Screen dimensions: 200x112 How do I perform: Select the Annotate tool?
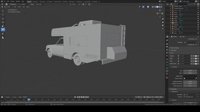click(x=3, y=34)
